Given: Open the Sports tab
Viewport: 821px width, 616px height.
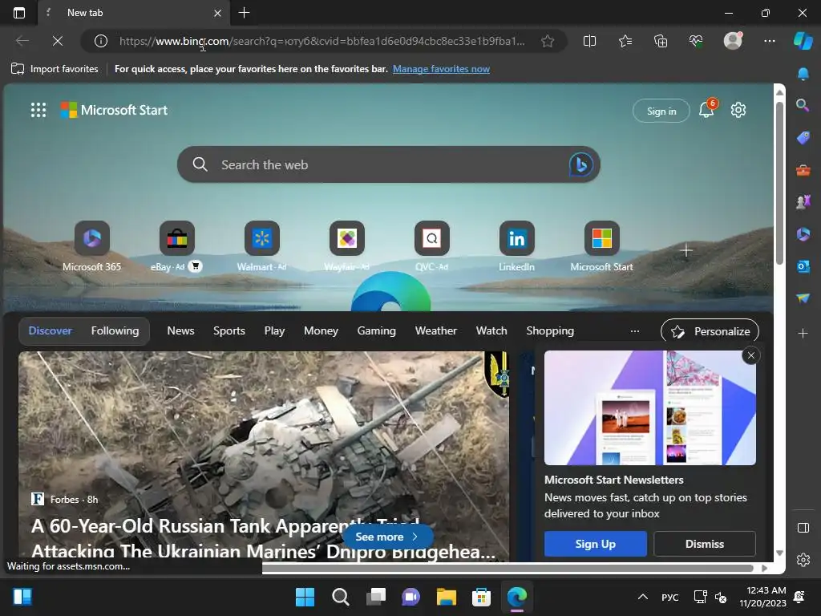Looking at the screenshot, I should click(x=229, y=330).
